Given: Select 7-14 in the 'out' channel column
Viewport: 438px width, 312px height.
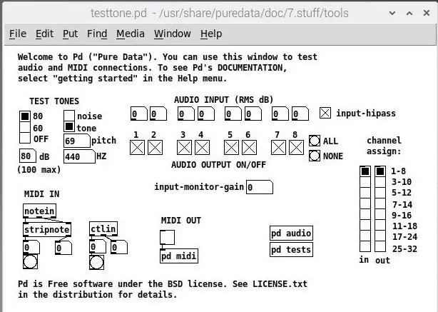Looking at the screenshot, I should tap(380, 203).
